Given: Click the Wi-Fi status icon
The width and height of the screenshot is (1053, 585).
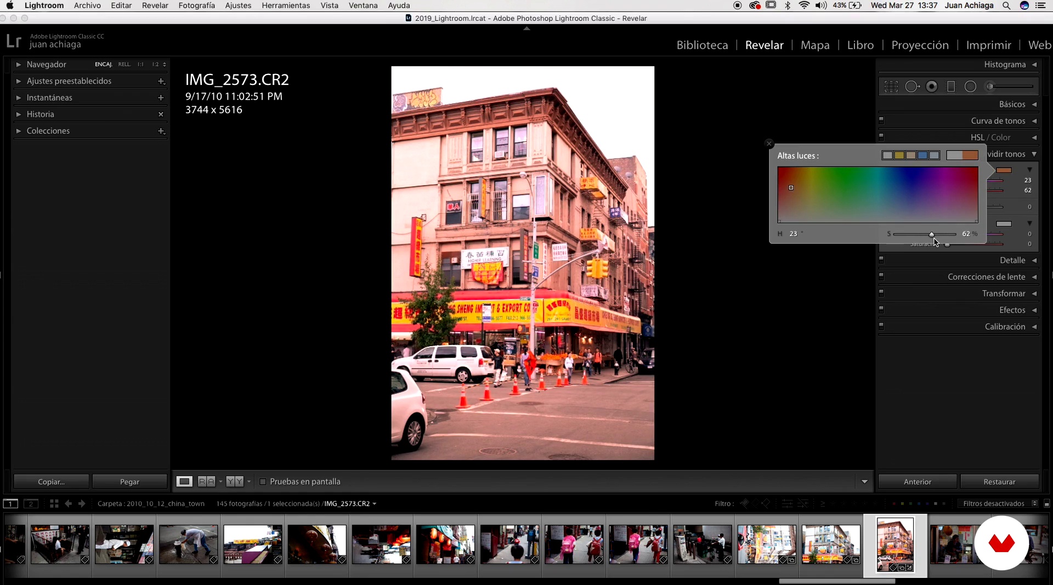Looking at the screenshot, I should pos(804,5).
